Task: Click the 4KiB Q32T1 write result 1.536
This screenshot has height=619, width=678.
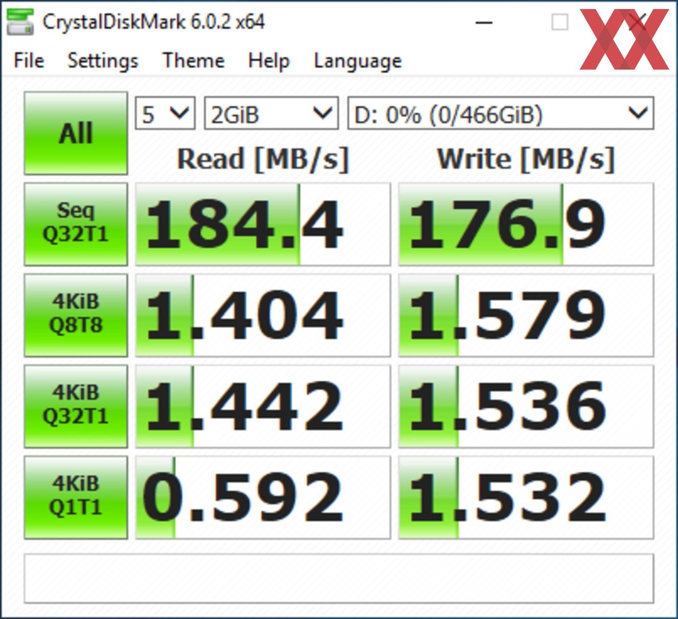Action: pos(526,406)
